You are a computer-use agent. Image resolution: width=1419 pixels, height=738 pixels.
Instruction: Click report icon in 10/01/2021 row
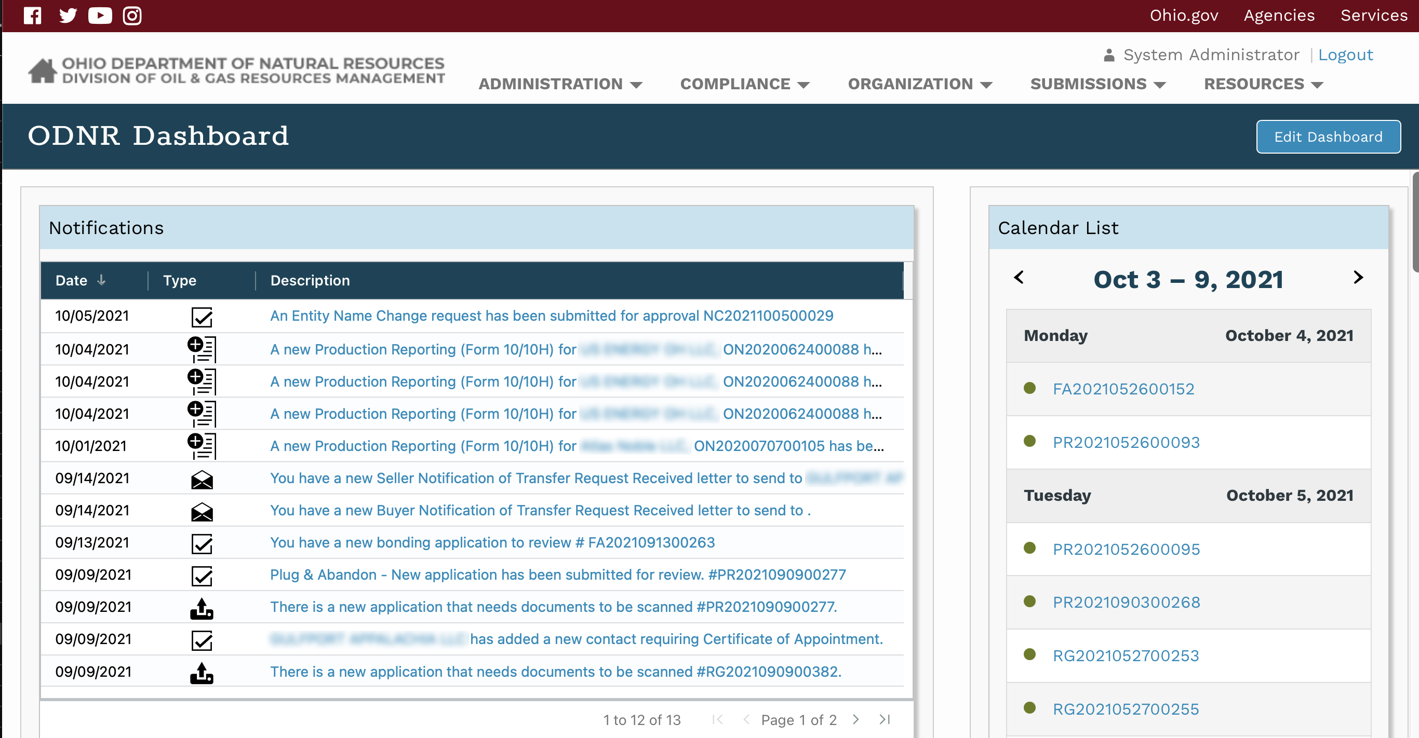pyautogui.click(x=202, y=446)
